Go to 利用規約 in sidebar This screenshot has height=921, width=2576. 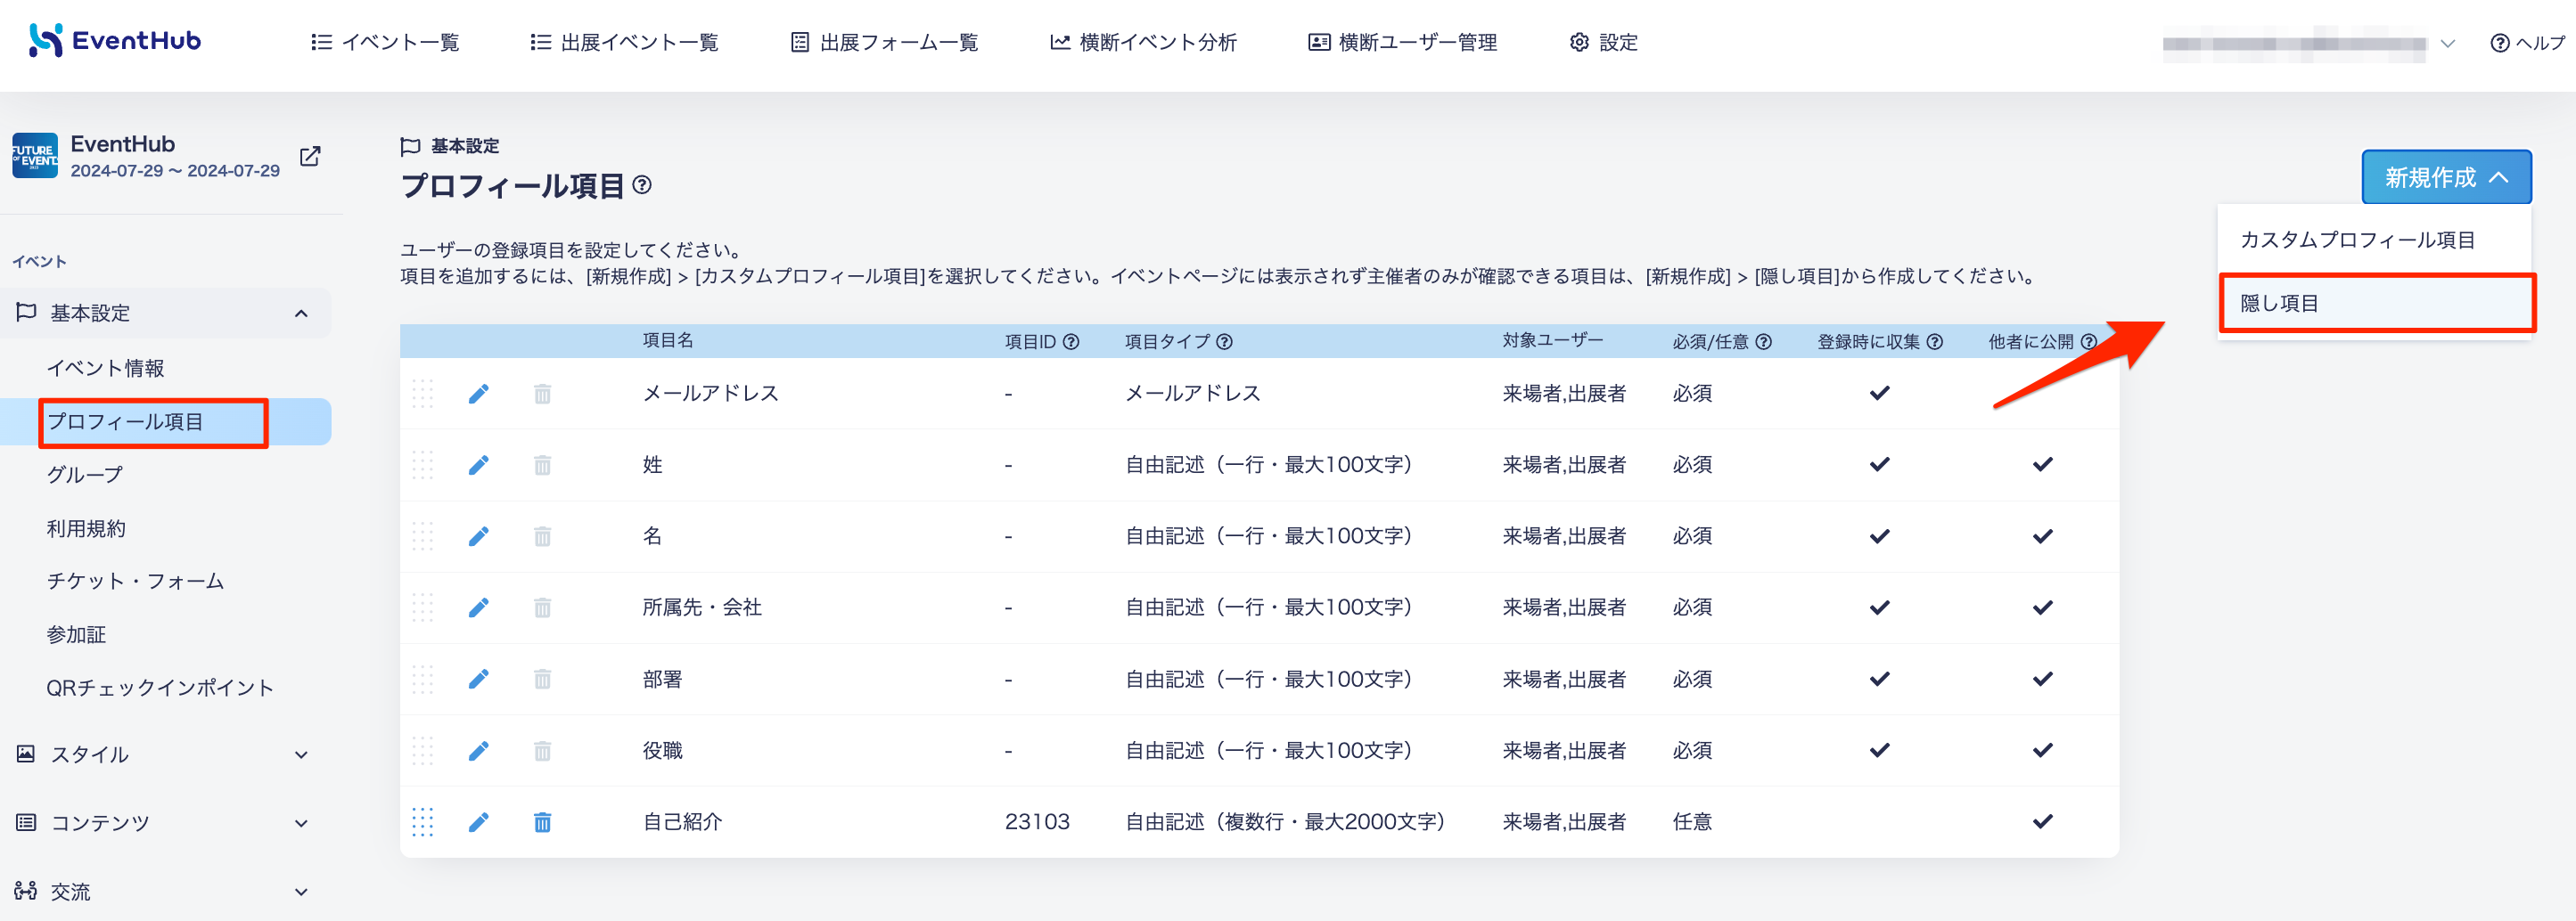(x=86, y=528)
